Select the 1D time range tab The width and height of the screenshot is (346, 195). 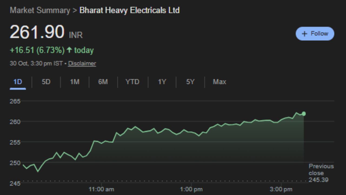(x=18, y=82)
